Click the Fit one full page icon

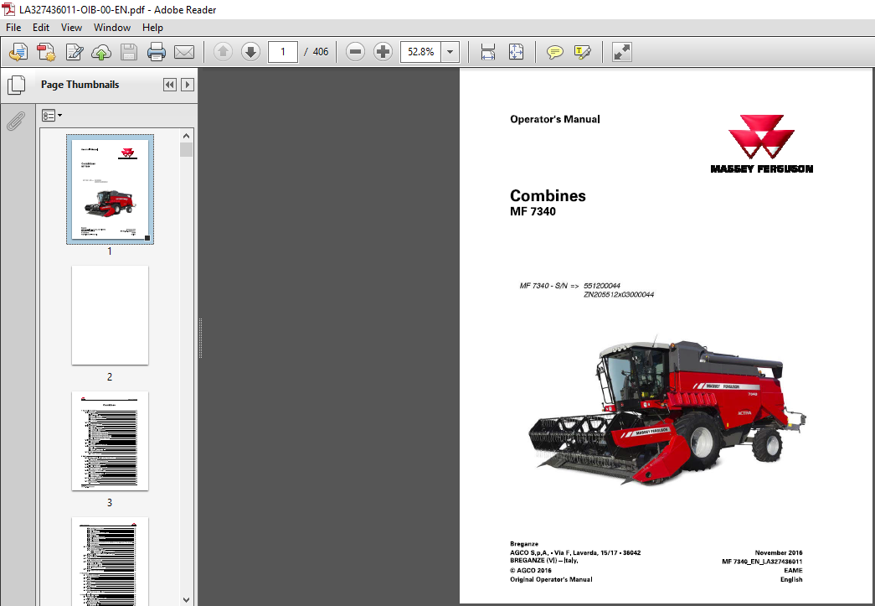point(516,52)
